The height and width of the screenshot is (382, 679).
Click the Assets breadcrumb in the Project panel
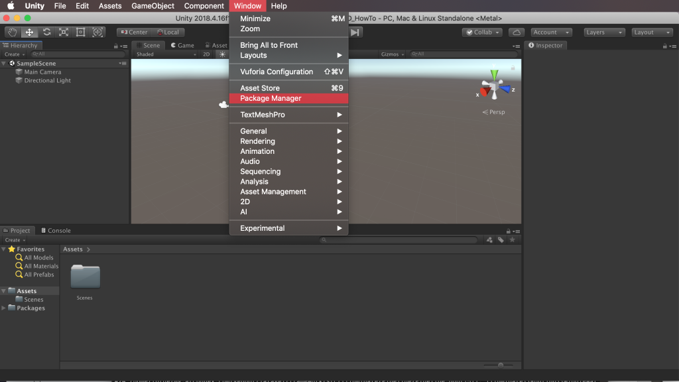tap(73, 249)
